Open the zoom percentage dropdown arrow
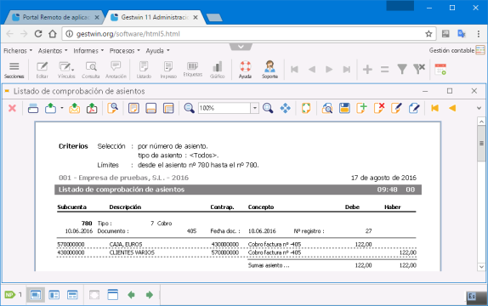This screenshot has width=488, height=306. pos(255,108)
